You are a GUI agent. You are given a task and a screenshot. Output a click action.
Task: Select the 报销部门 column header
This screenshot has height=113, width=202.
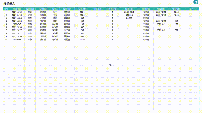43,9
